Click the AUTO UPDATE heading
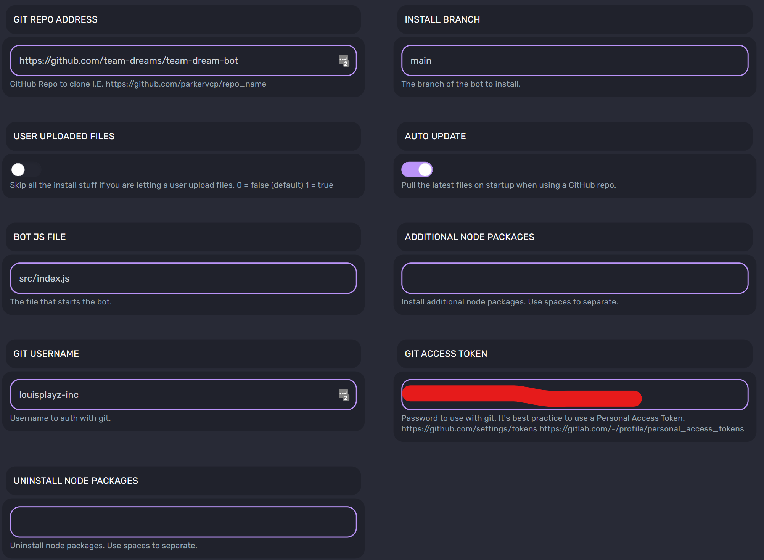This screenshot has width=764, height=560. pyautogui.click(x=435, y=136)
